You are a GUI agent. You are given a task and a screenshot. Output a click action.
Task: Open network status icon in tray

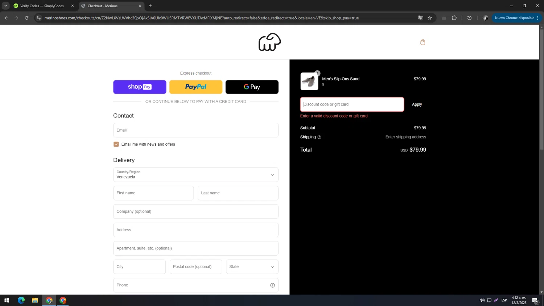(489, 300)
